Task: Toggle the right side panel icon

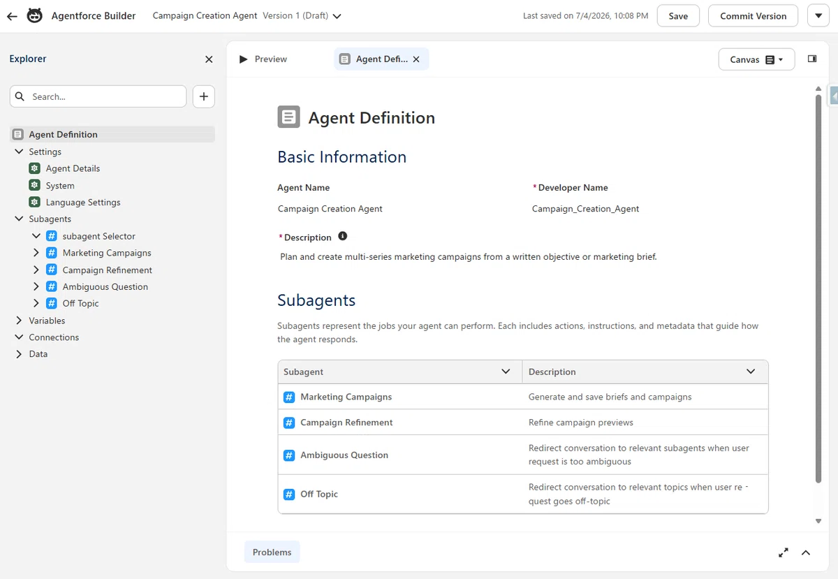Action: pos(812,59)
